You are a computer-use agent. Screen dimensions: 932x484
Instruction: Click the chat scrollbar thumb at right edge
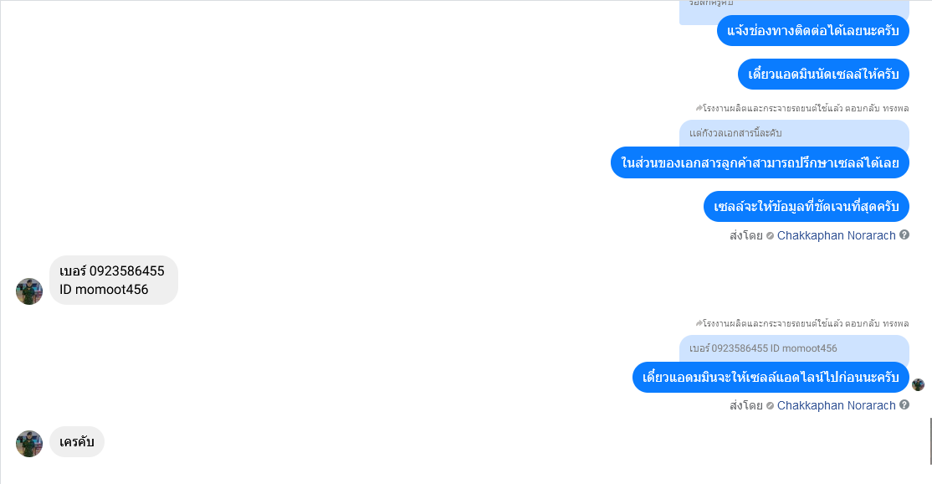[930, 440]
